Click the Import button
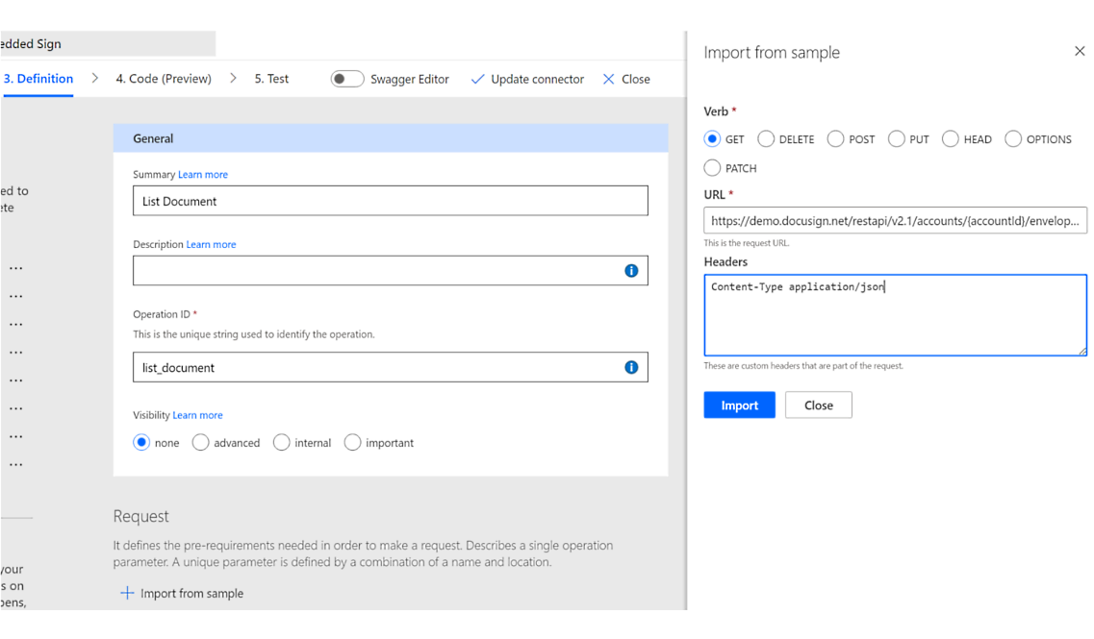The image size is (1094, 639). point(739,405)
